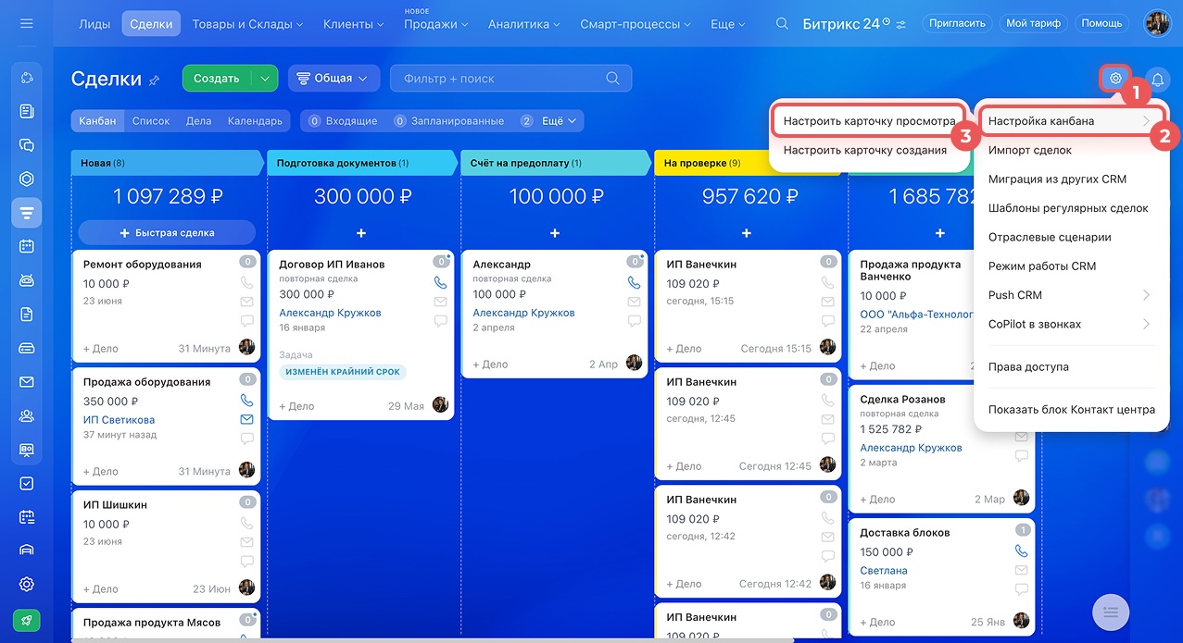Toggle the Запланированные counter filter
1183x643 pixels.
[449, 121]
